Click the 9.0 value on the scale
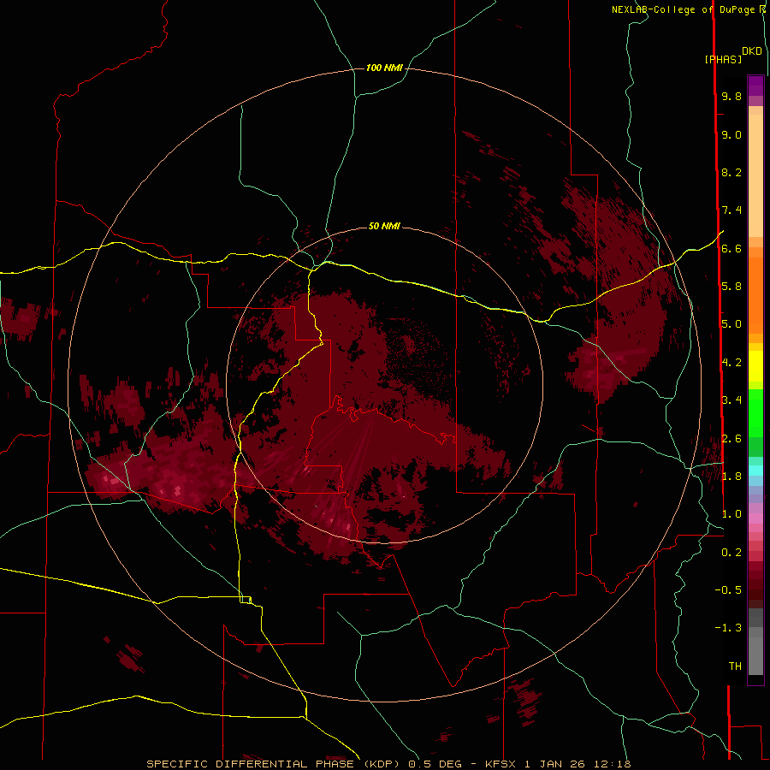Image resolution: width=770 pixels, height=770 pixels. click(731, 135)
